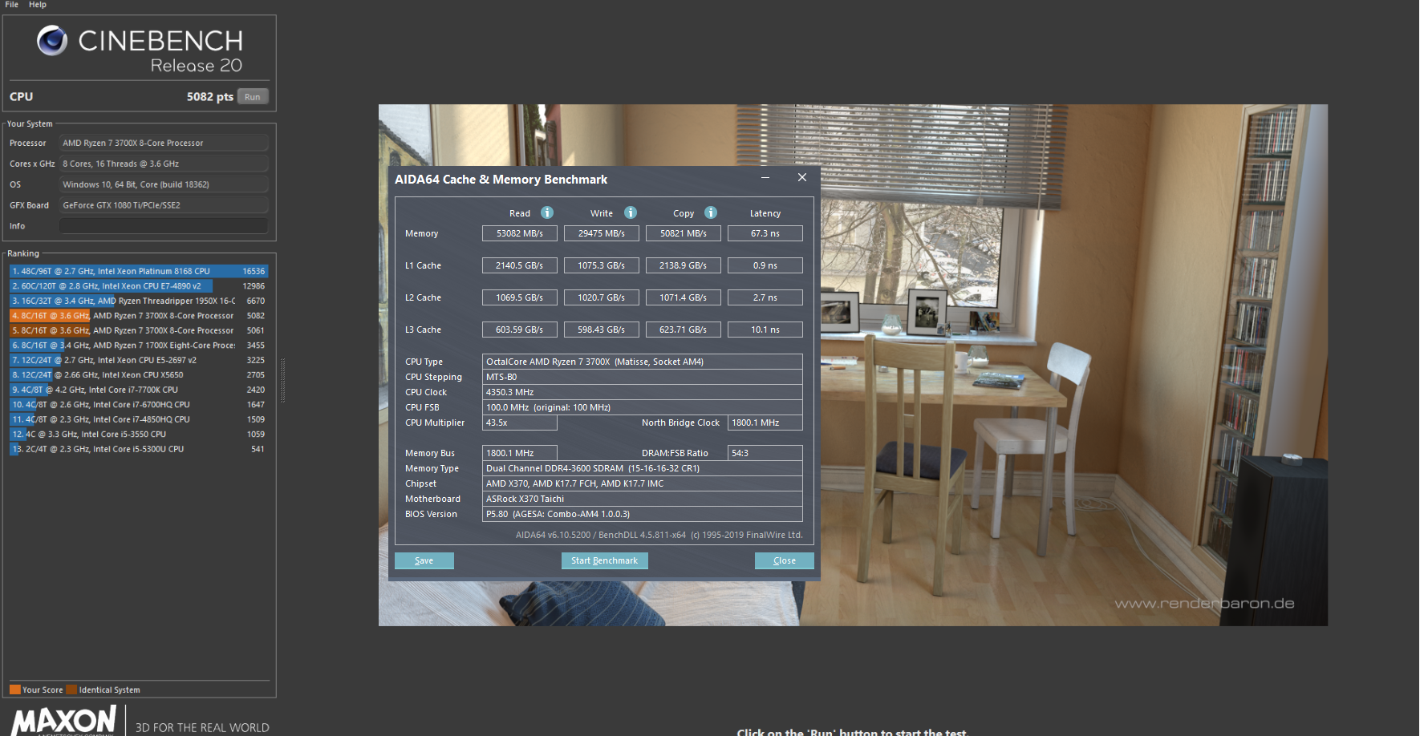Viewport: 1420px width, 736px height.
Task: Click L3 Cache latency 10.1 ns
Action: click(765, 330)
